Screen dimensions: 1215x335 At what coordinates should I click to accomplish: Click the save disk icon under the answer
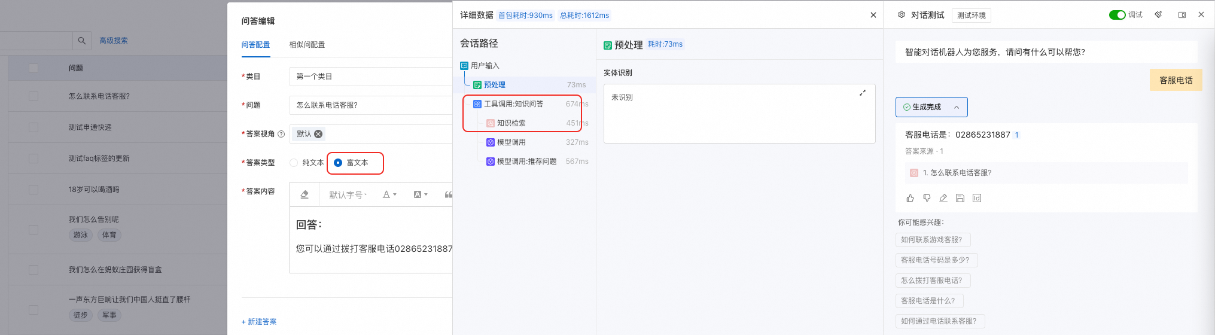[x=960, y=198]
